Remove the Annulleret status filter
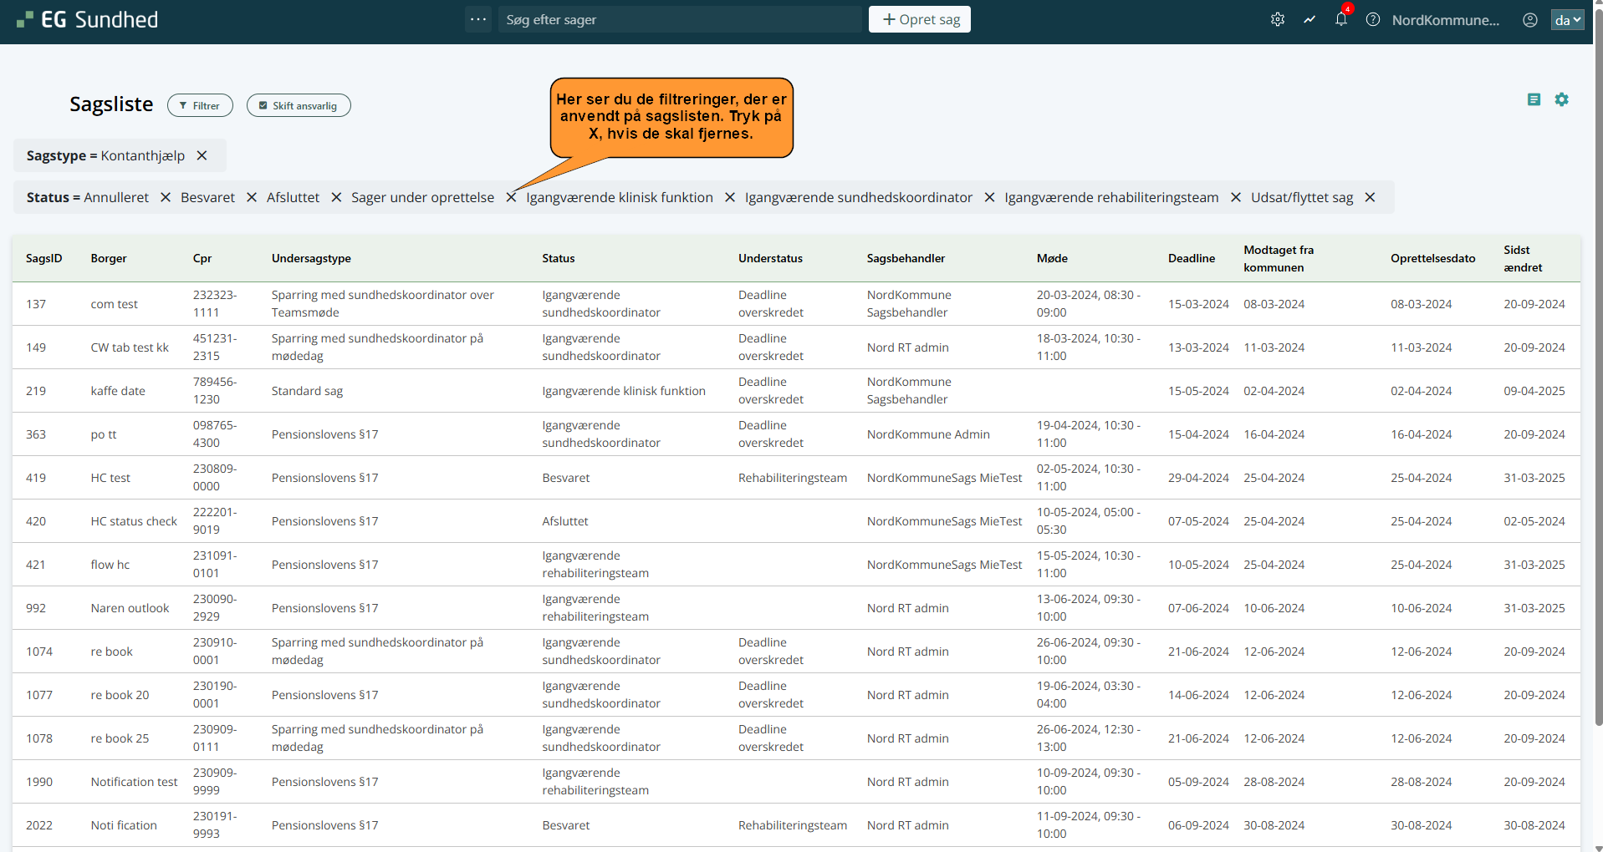Screen dimensions: 1603x852 pos(166,197)
